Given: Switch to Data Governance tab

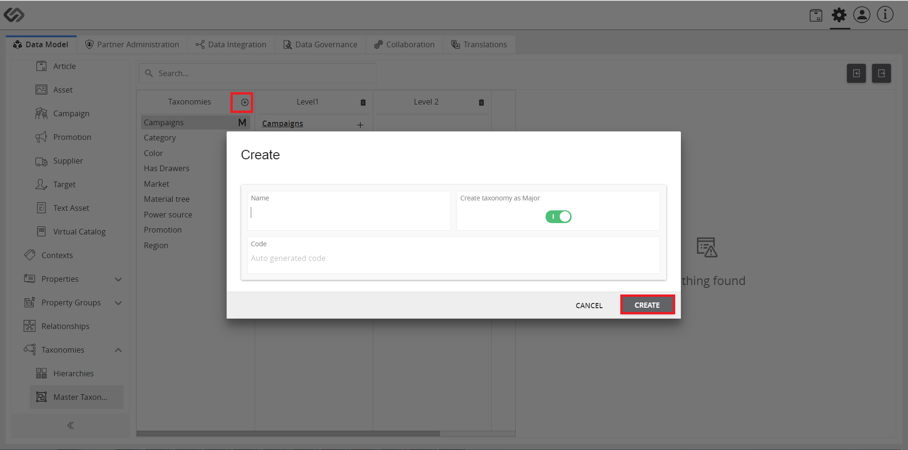Looking at the screenshot, I should 320,44.
